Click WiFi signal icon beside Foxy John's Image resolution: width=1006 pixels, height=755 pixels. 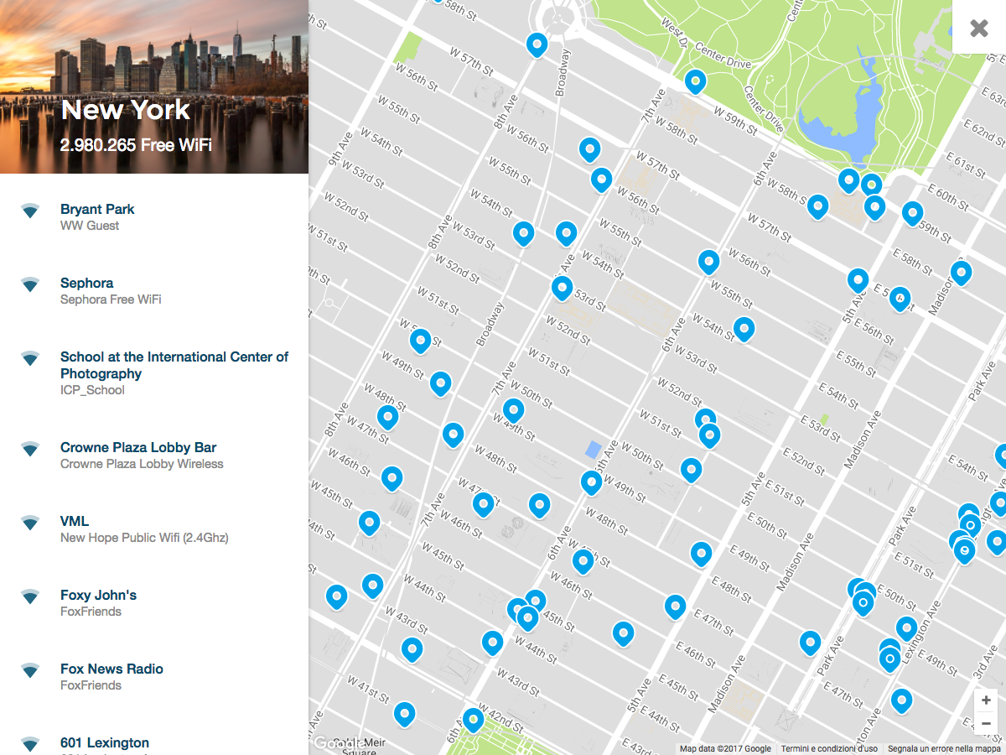click(x=30, y=596)
